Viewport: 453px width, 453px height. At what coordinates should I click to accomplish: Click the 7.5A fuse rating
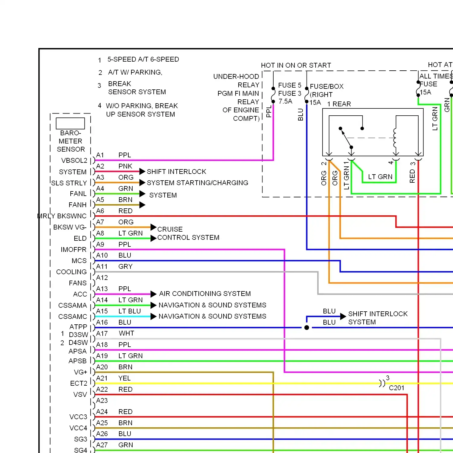(285, 101)
